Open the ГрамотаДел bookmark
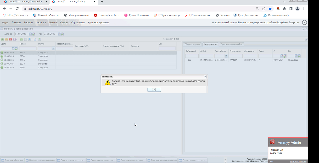Screen dimensions: 319x163 click(x=108, y=15)
